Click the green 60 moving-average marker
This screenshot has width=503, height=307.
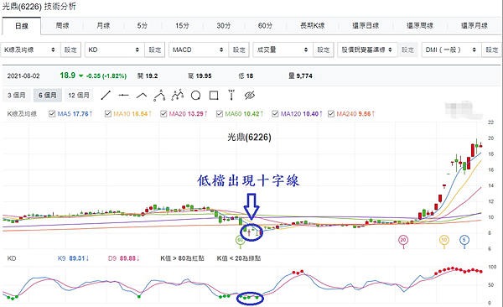tap(240, 240)
